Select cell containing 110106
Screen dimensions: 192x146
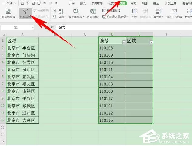(x=112, y=48)
